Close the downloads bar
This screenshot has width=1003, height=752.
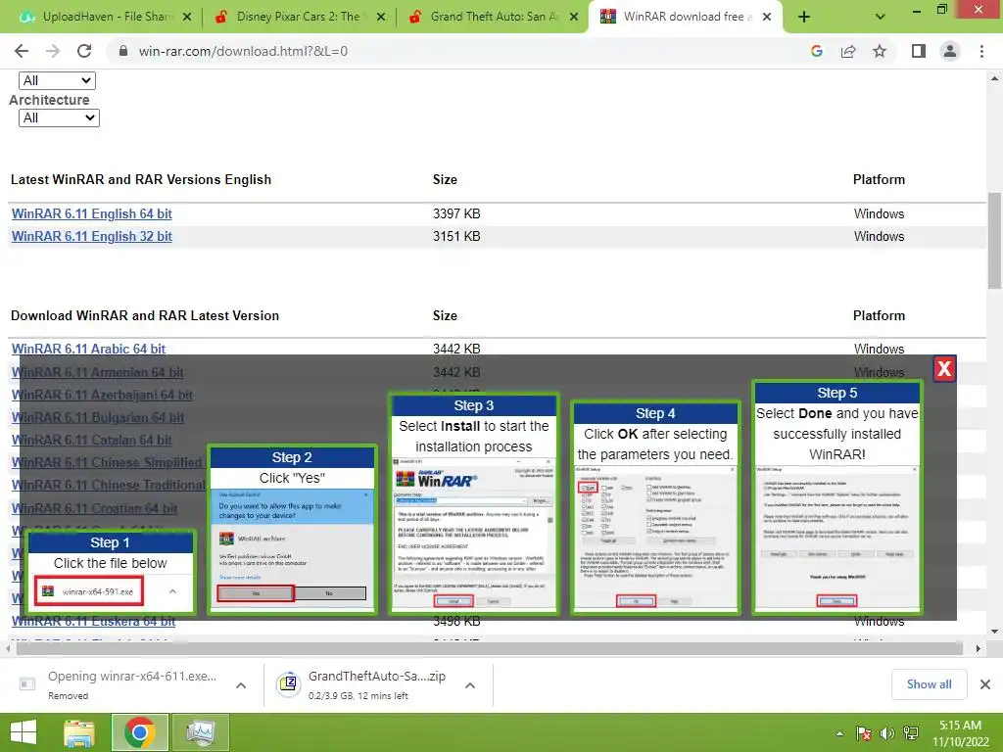point(985,684)
